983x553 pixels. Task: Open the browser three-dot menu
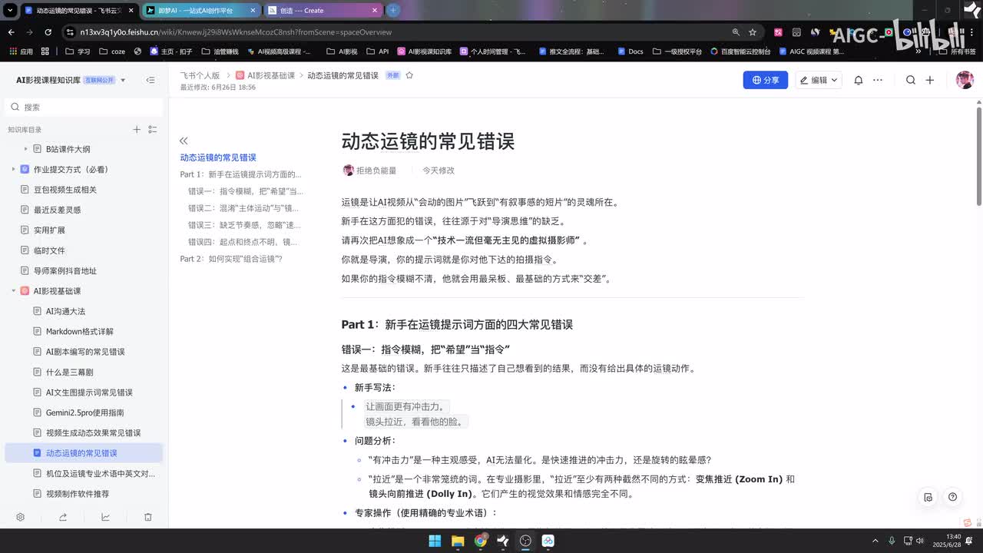972,32
